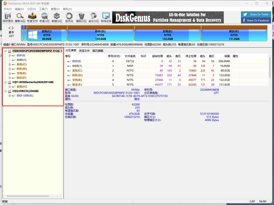Image resolution: width=274 pixels, height=205 pixels.
Task: Click drive icon beside 系统(C:) in partition table
Action: tap(69, 71)
